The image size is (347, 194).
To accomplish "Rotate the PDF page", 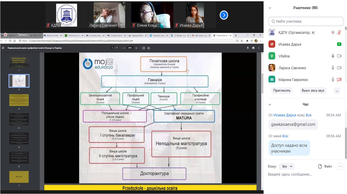I will 149,48.
